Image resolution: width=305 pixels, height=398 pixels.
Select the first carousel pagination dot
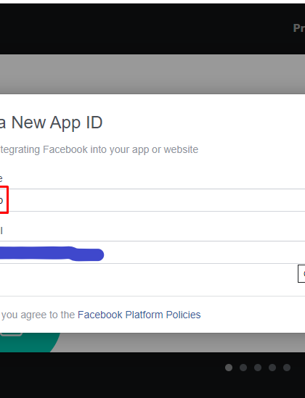tap(229, 368)
